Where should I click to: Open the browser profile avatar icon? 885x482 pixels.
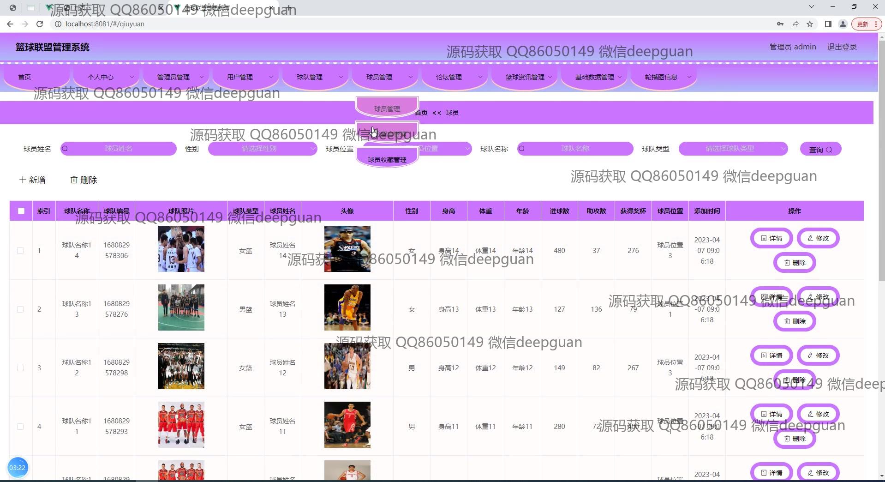click(x=843, y=24)
